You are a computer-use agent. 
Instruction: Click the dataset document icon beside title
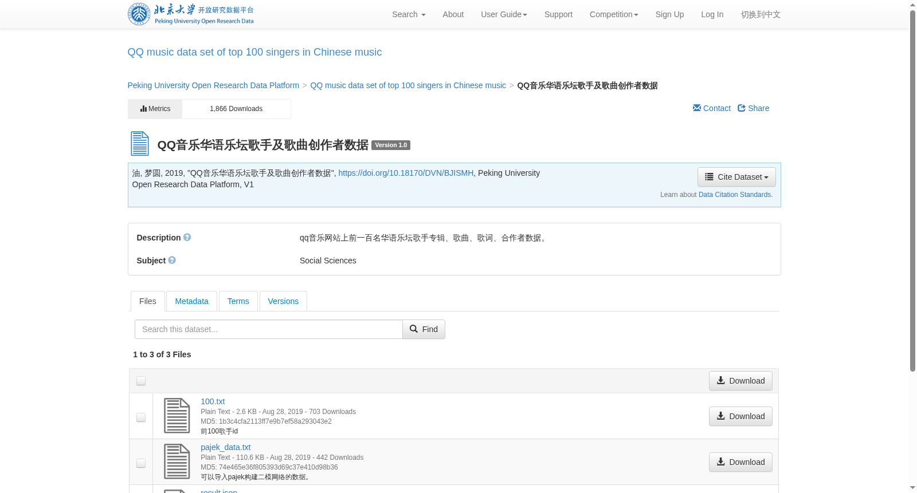click(x=140, y=144)
